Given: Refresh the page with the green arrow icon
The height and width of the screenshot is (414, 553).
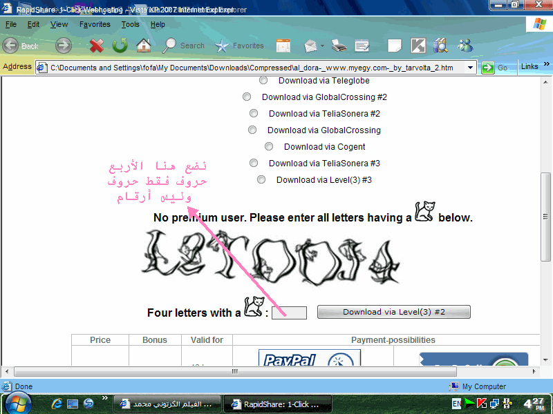Looking at the screenshot, I should (x=120, y=46).
